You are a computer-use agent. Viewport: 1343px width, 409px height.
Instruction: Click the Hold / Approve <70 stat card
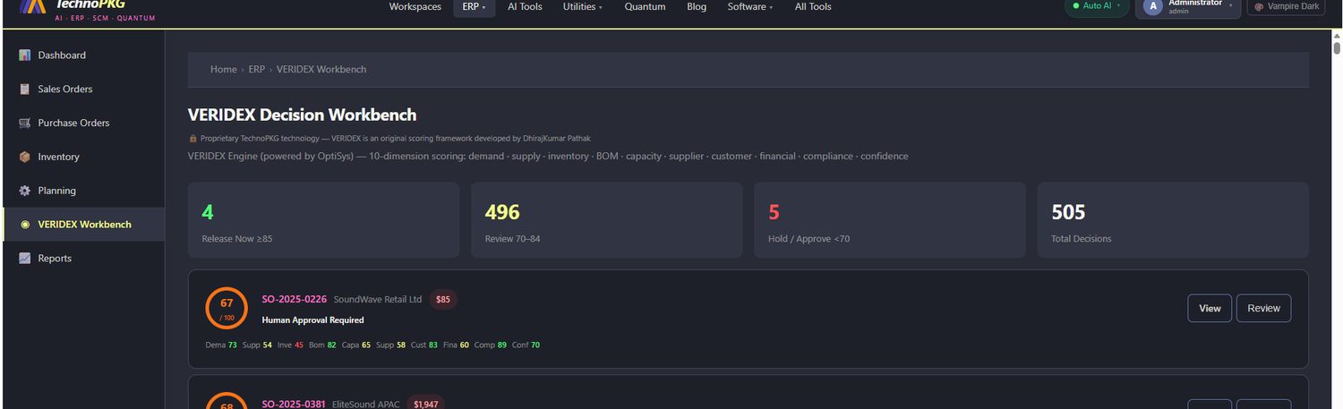coord(889,220)
